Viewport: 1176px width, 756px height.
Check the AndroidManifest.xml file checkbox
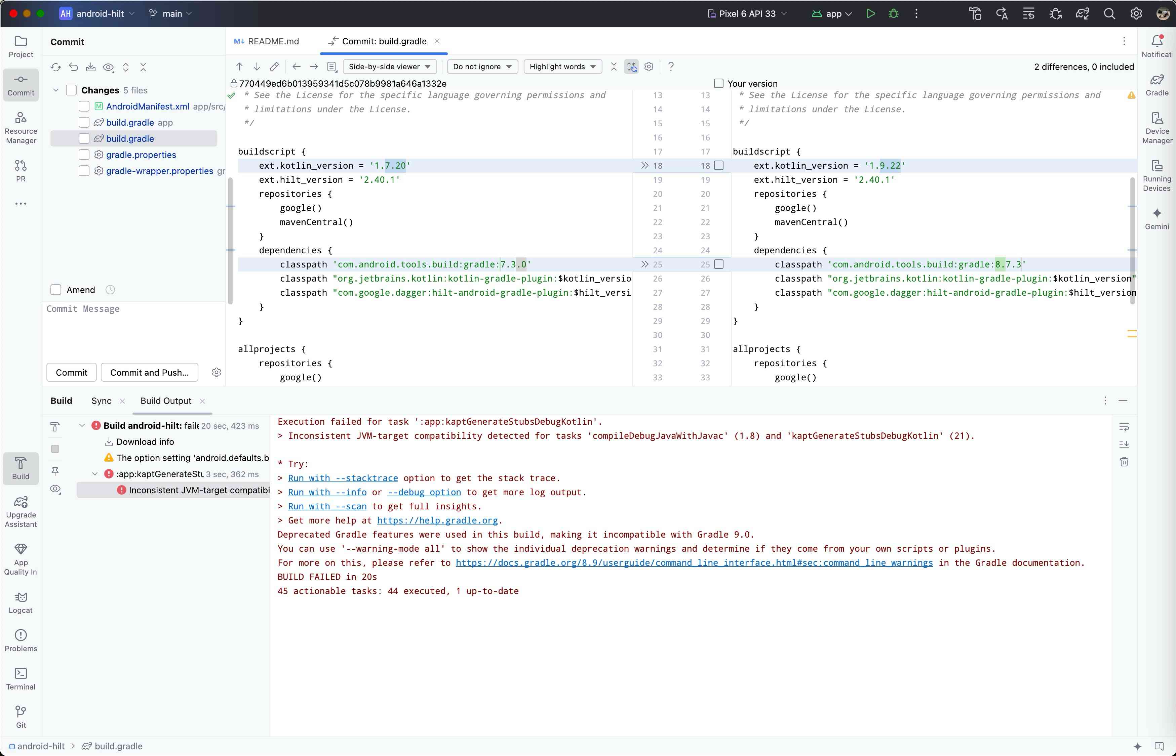pos(84,107)
